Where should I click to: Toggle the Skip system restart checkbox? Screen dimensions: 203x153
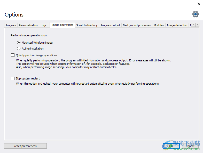[13, 78]
